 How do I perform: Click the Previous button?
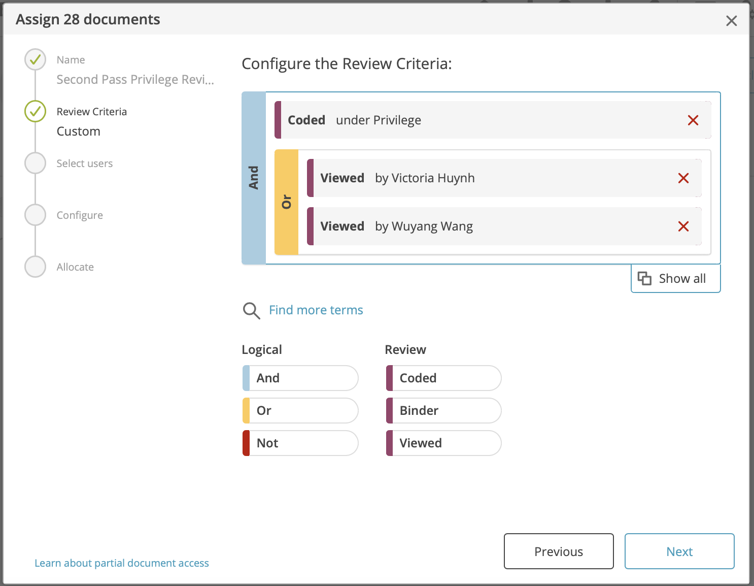point(558,551)
